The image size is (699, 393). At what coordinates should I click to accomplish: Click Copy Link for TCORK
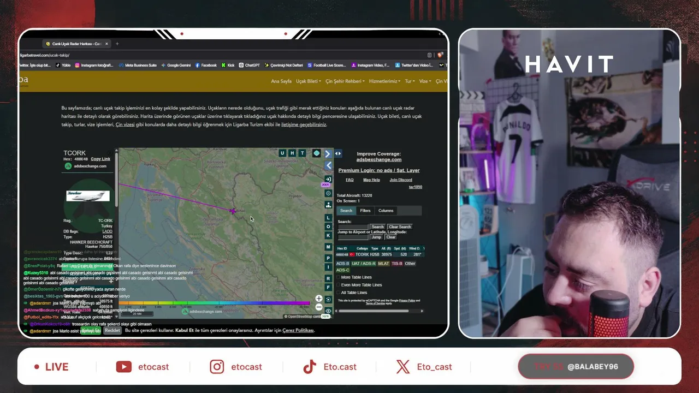pos(100,159)
